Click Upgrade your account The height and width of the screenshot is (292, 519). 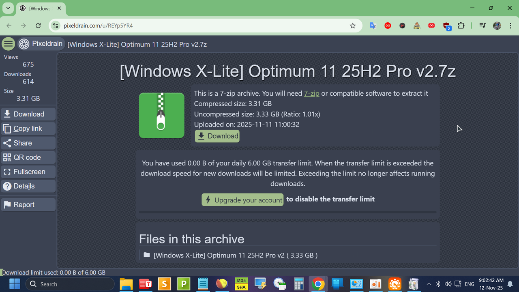tap(242, 200)
